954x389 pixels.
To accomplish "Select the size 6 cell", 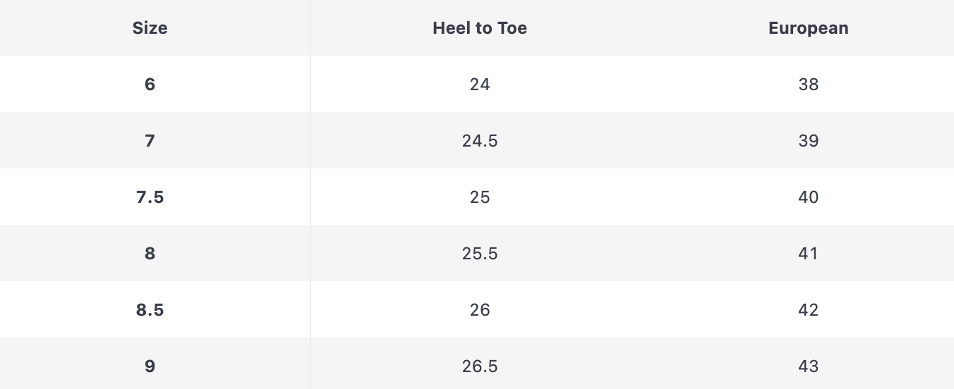I will click(x=150, y=85).
